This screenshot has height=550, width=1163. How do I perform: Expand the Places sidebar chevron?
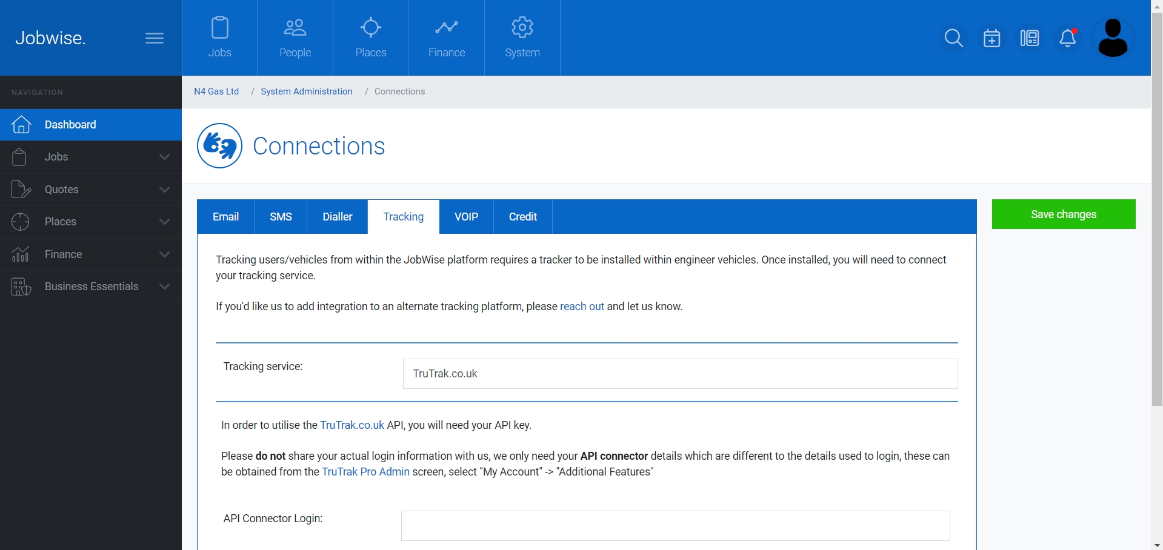pos(164,222)
